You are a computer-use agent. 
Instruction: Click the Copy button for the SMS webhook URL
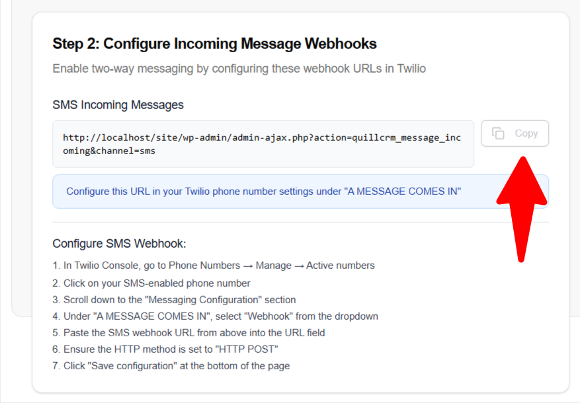515,133
